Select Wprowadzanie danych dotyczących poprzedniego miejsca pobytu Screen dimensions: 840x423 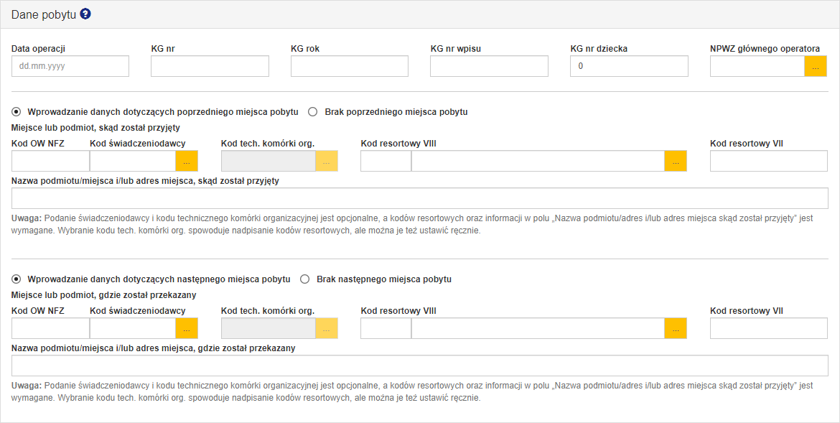[x=17, y=112]
